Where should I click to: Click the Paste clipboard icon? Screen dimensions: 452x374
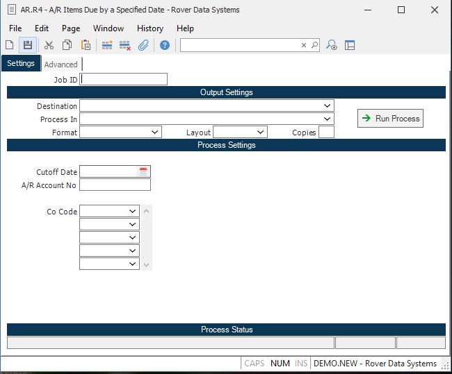(x=86, y=45)
